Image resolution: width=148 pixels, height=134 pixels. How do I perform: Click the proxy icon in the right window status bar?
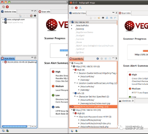77,131
